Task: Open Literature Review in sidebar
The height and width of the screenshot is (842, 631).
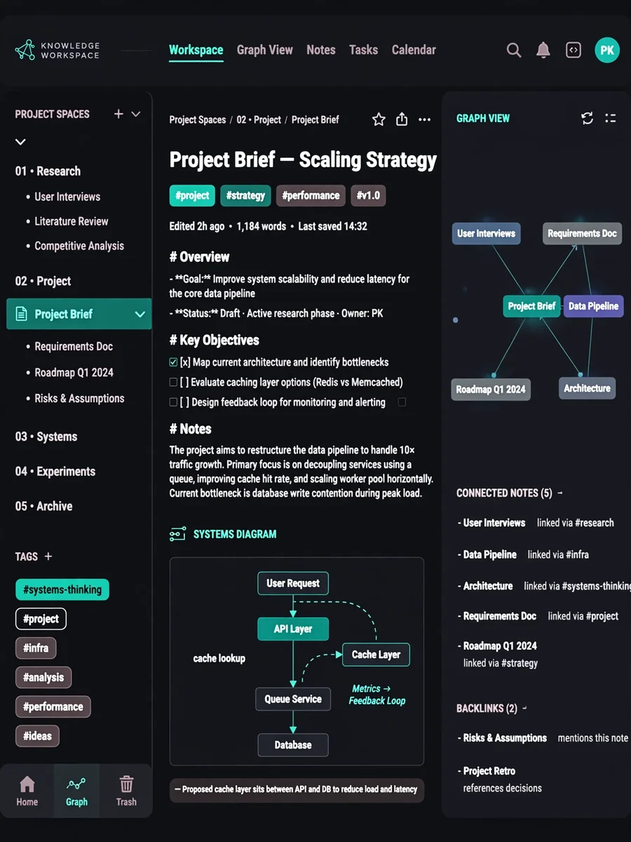Action: coord(72,221)
